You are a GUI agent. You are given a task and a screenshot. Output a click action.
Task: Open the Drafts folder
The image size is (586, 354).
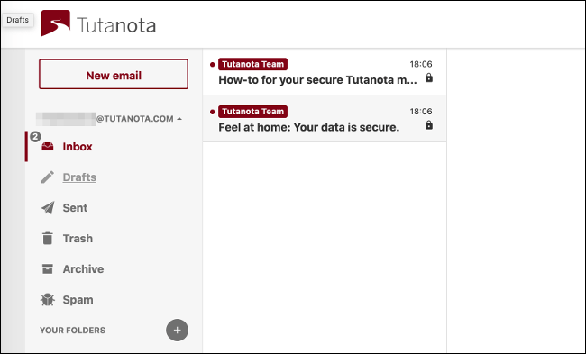[x=79, y=177]
